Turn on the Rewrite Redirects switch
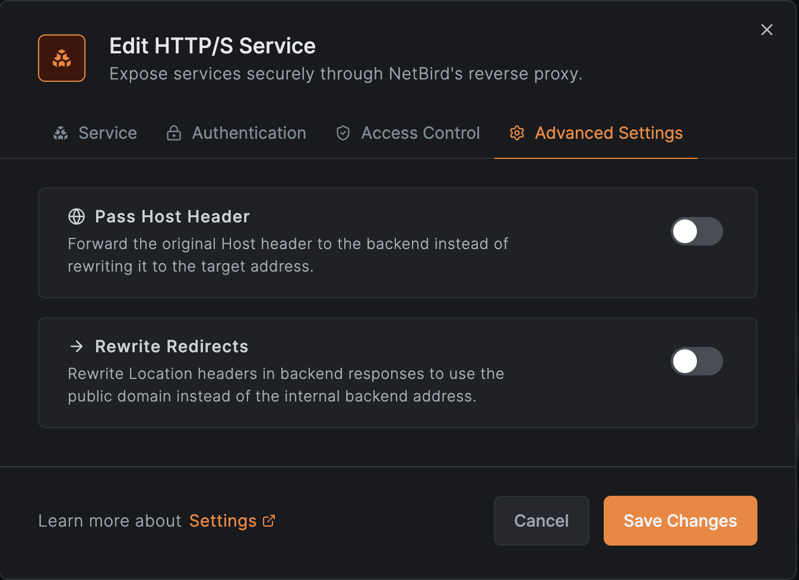 696,361
